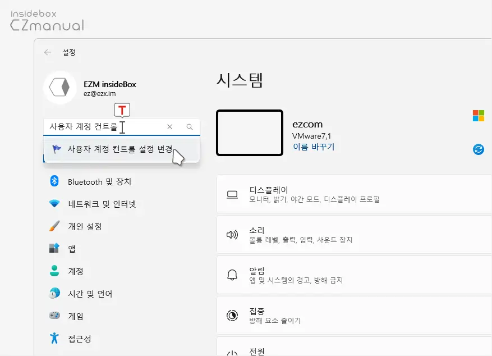
Task: Click the back arrow in Settings
Action: [47, 52]
